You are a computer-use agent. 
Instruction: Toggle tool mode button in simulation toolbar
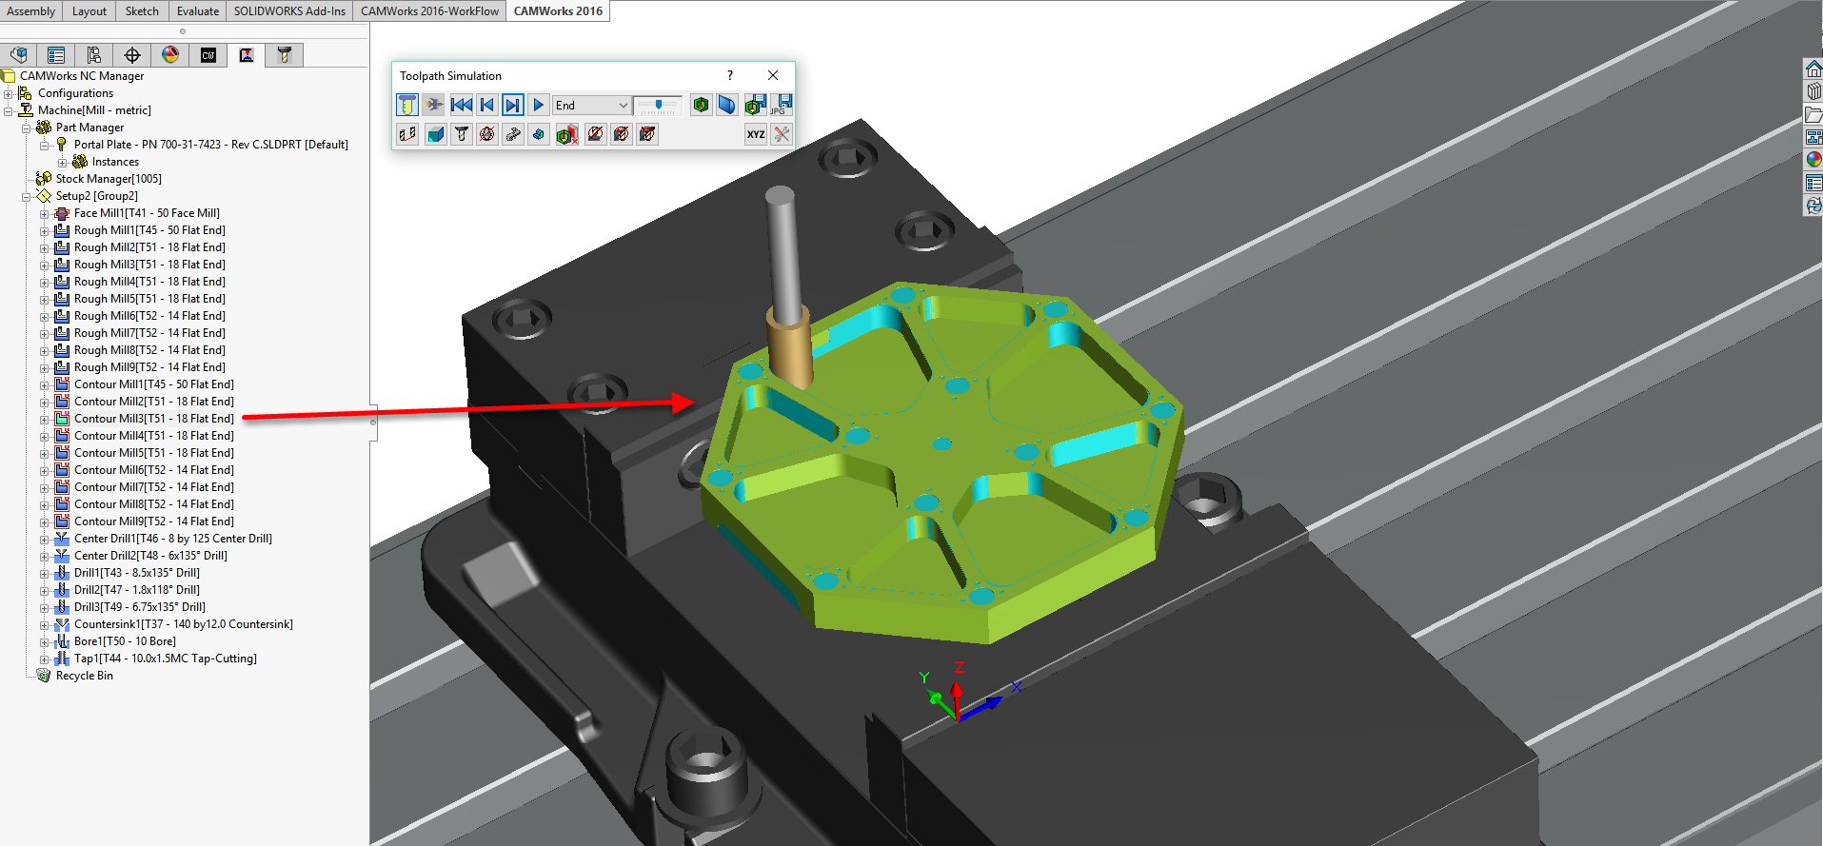407,105
